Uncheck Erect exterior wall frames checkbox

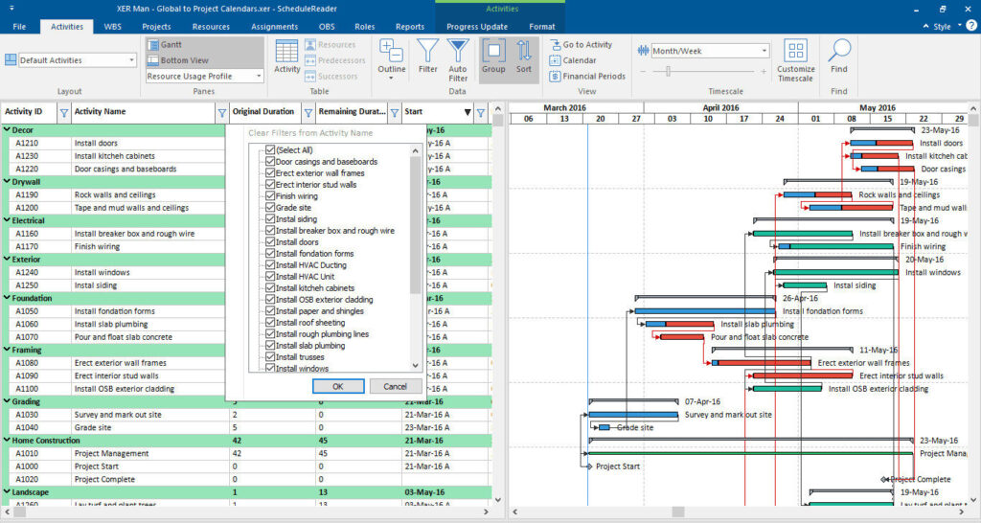(270, 172)
